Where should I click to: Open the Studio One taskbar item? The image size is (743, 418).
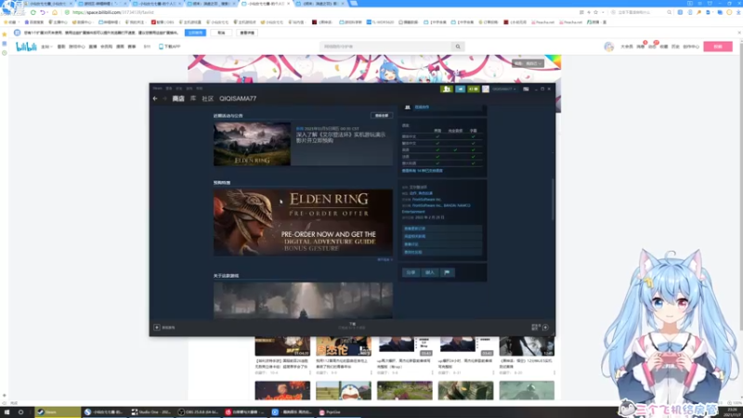(x=151, y=411)
